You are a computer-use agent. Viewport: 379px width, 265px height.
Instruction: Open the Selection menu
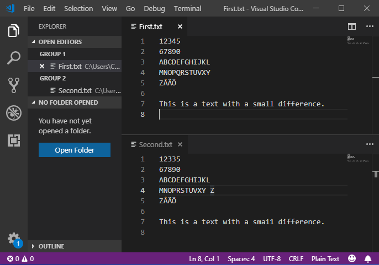point(78,9)
